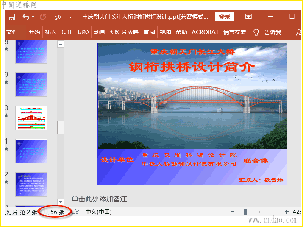Click the 联合体 text on slide
This screenshot has width=303, height=227.
[x=256, y=160]
